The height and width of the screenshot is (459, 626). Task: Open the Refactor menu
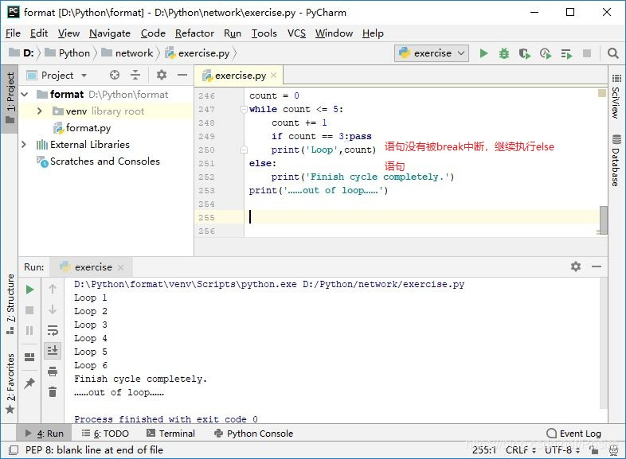click(x=194, y=33)
